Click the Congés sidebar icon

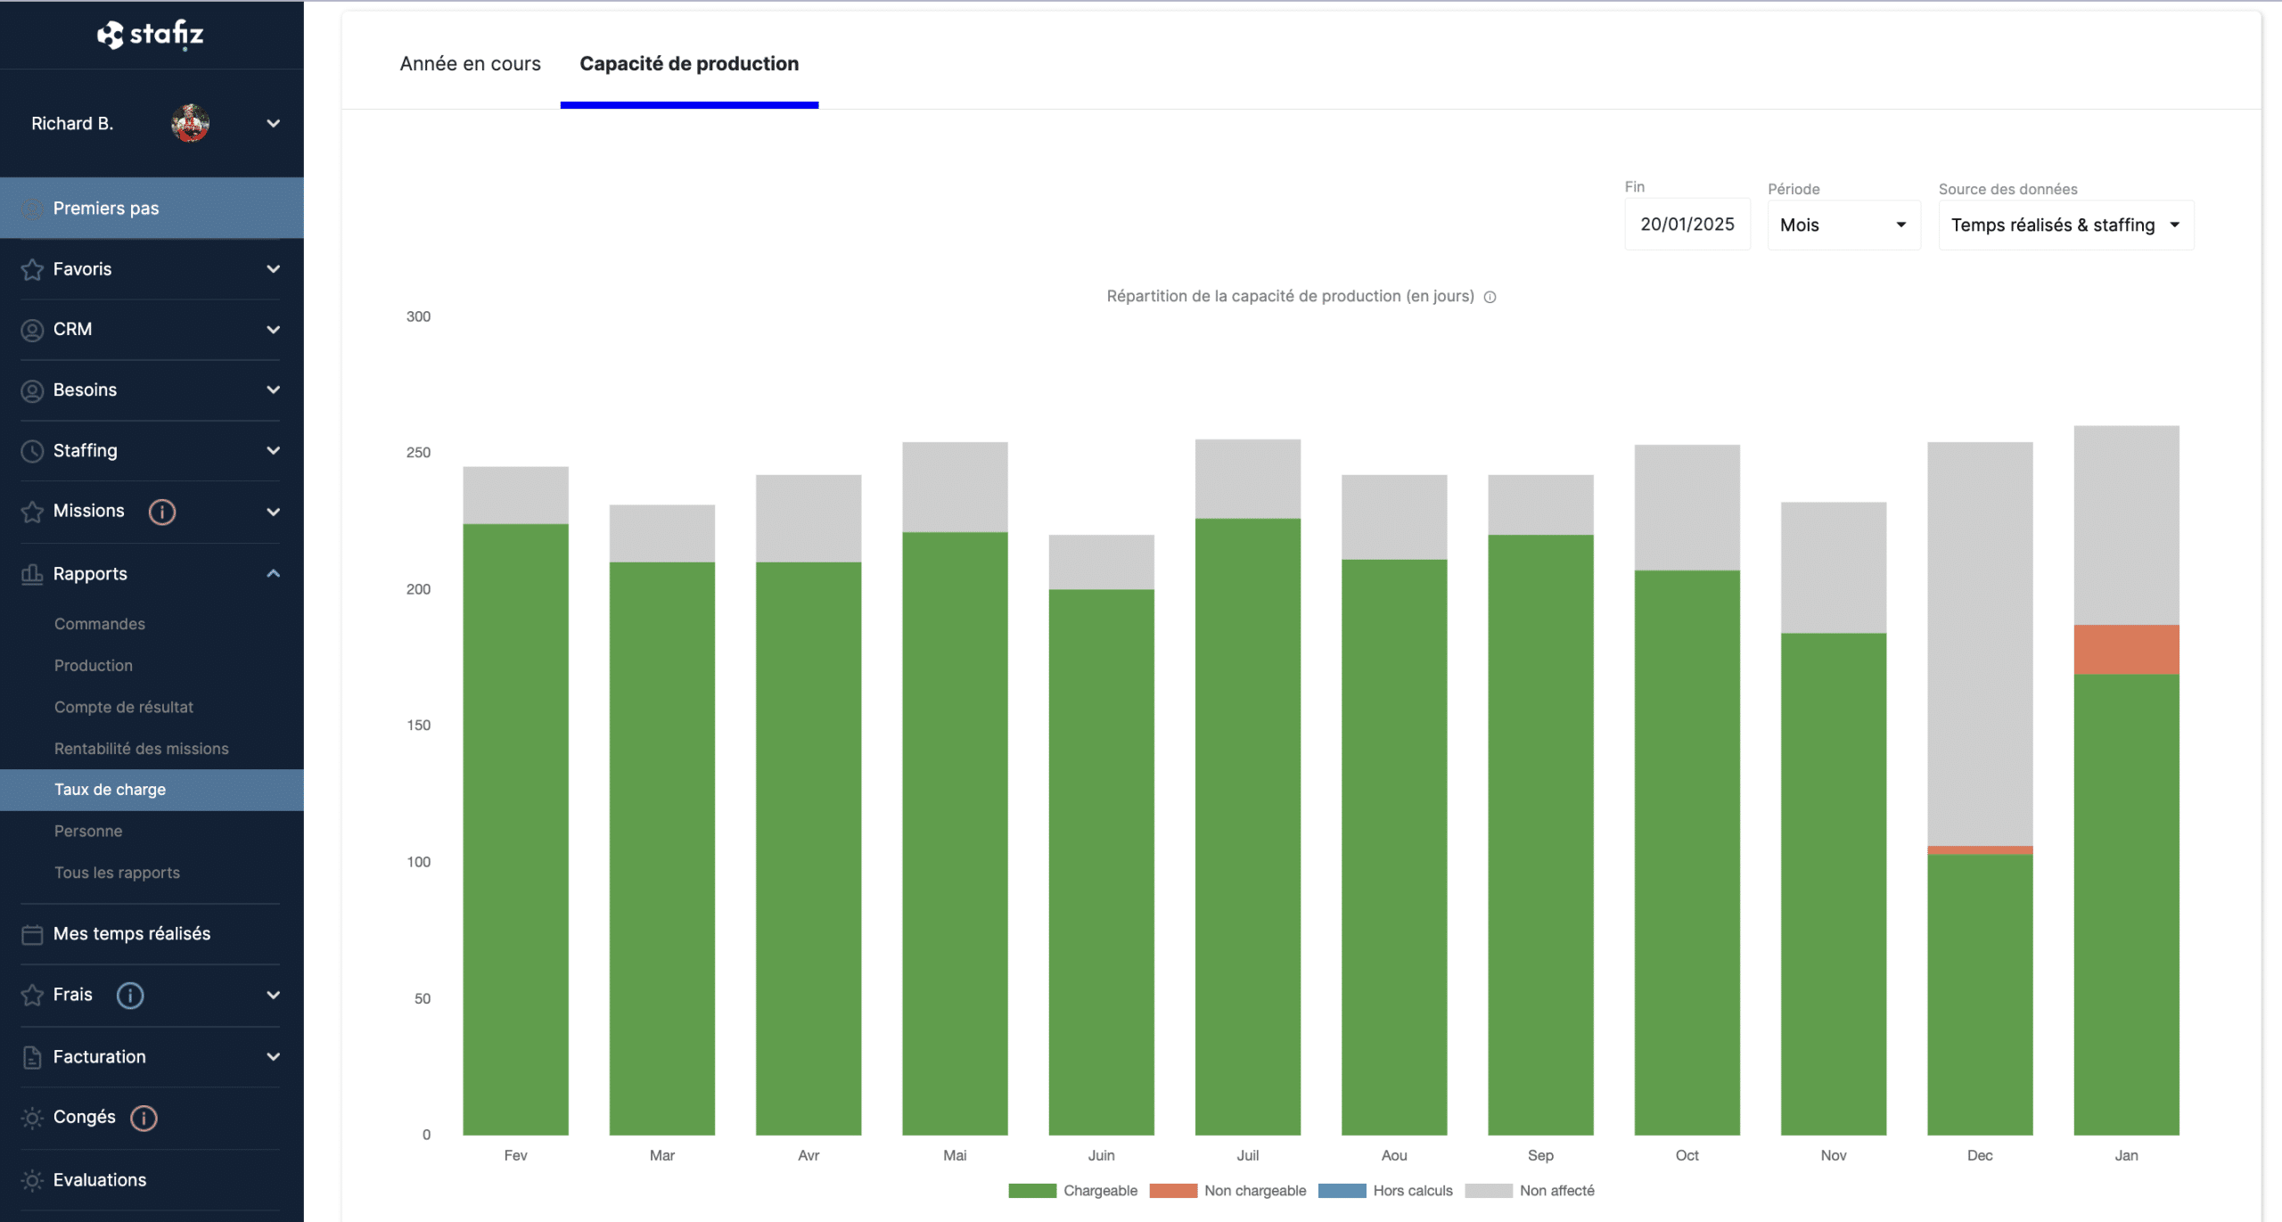(32, 1117)
